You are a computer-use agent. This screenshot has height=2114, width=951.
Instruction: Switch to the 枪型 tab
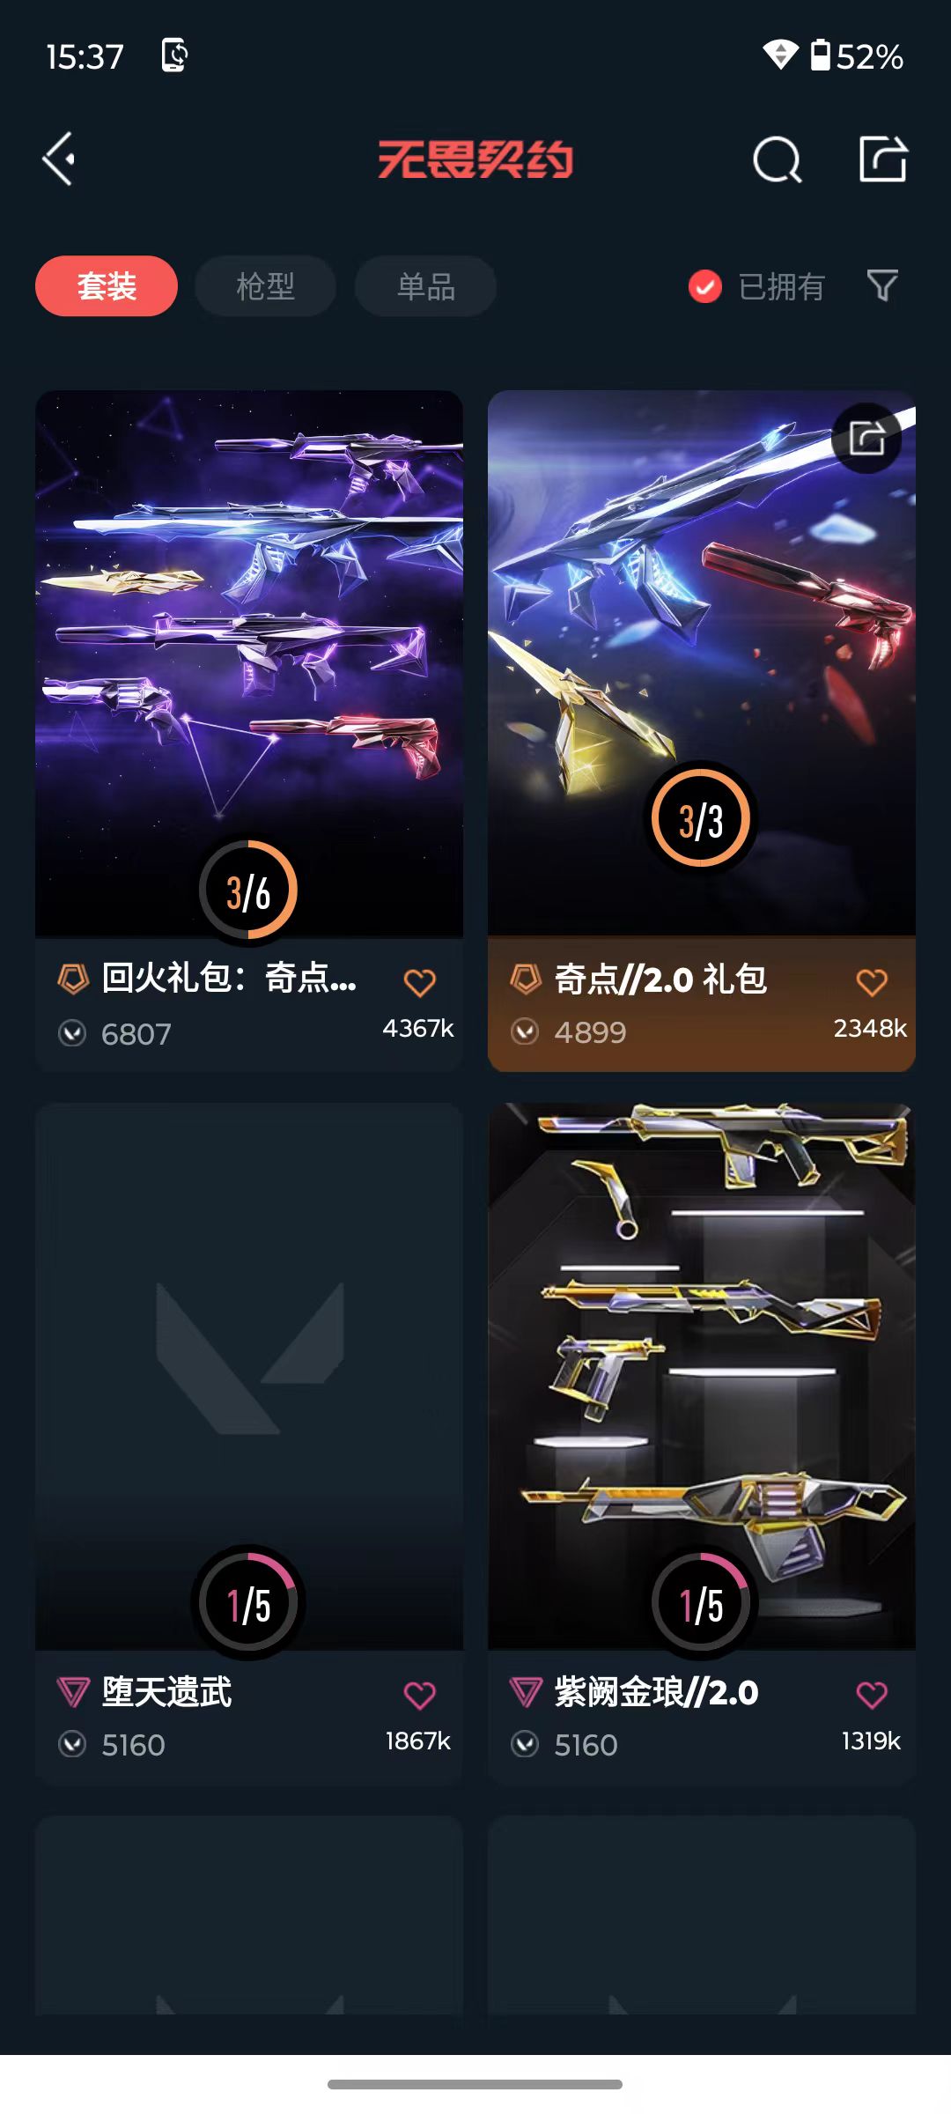(x=265, y=285)
